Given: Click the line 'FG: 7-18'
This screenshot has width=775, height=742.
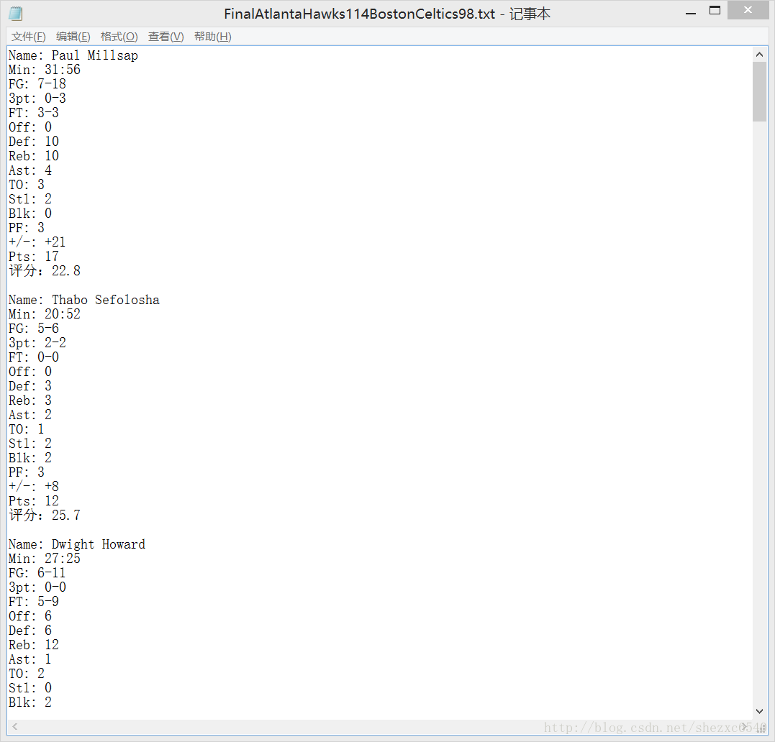Looking at the screenshot, I should (x=37, y=84).
